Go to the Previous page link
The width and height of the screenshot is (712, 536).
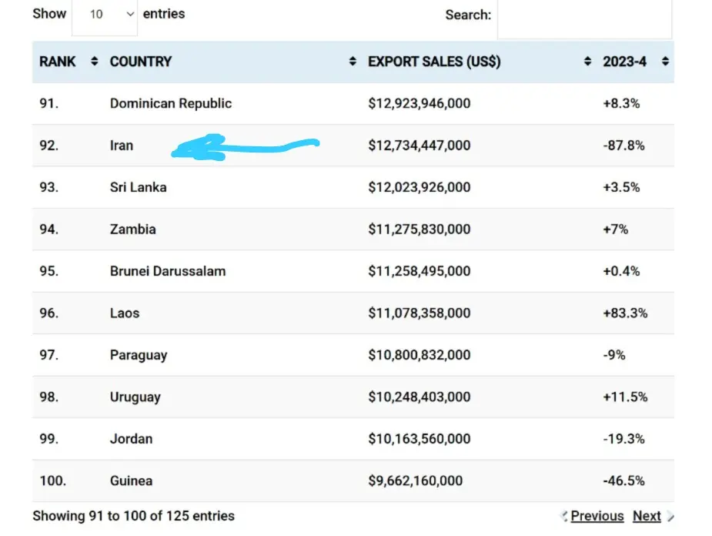coord(597,516)
